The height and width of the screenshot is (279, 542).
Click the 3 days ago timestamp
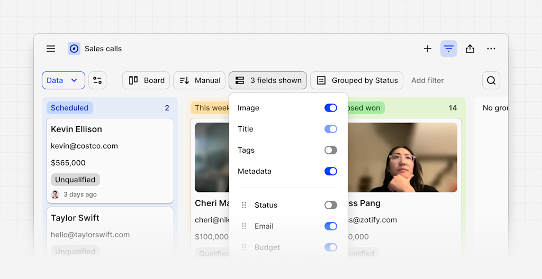[80, 194]
